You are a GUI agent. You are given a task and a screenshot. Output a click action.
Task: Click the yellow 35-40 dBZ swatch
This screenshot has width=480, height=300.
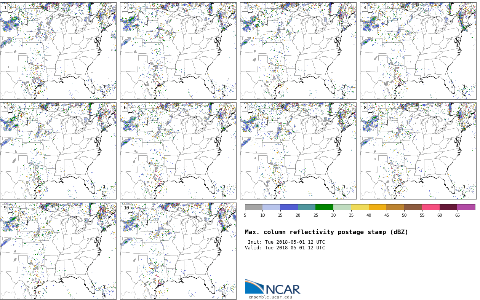point(360,207)
